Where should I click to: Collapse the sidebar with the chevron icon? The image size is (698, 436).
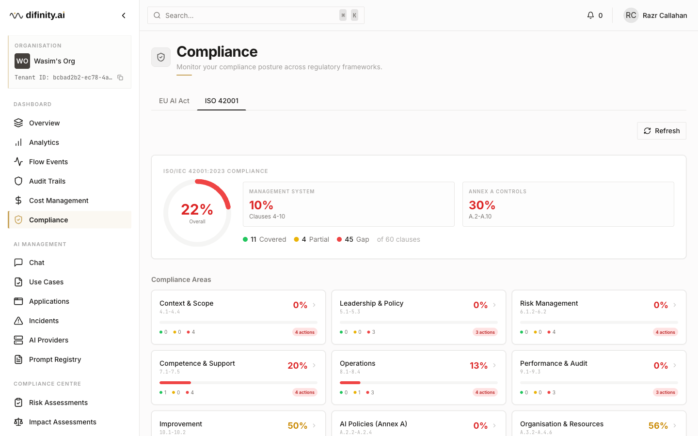click(124, 16)
